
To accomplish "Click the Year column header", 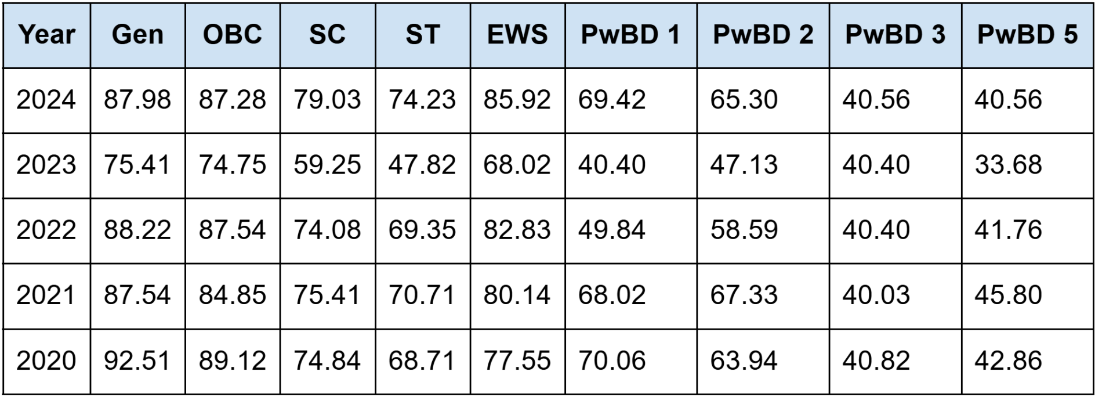I will click(x=46, y=35).
